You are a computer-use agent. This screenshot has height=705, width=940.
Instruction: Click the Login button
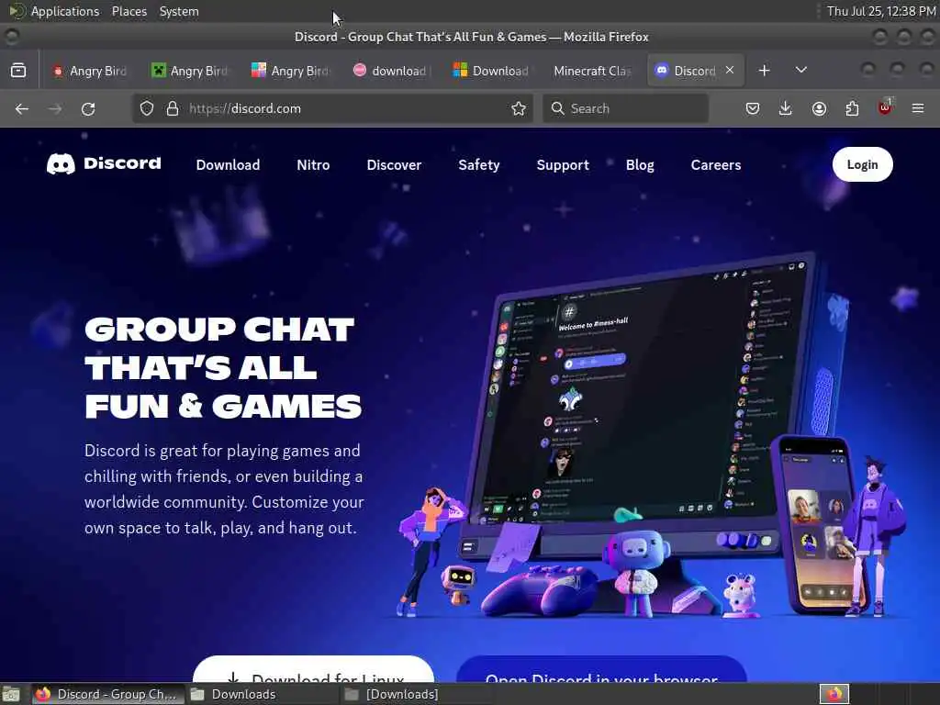862,164
